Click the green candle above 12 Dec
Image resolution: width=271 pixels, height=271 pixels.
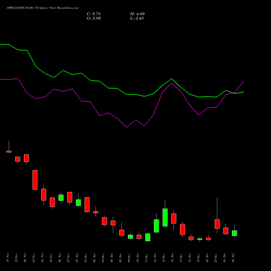tap(157, 226)
